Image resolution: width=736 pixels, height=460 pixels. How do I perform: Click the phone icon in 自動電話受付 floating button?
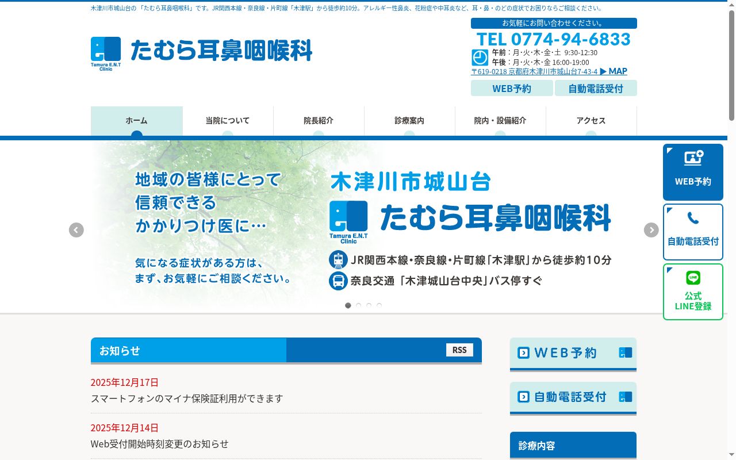pyautogui.click(x=693, y=218)
